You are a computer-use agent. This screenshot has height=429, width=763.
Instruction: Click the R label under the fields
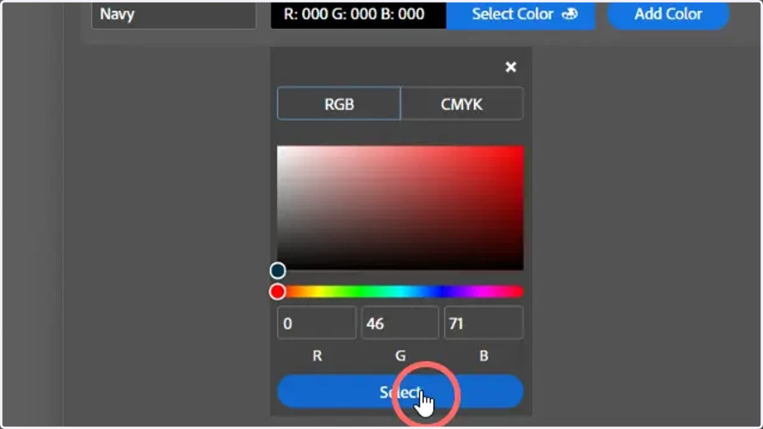click(317, 356)
